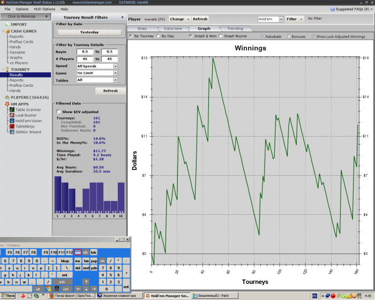Open Hold'em Vision app
The image size is (375, 300).
tap(27, 121)
